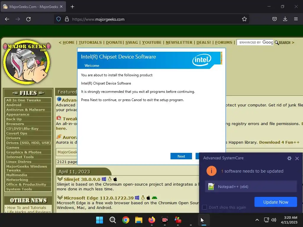
Task: Open Covert Ops category
Action: point(17,133)
